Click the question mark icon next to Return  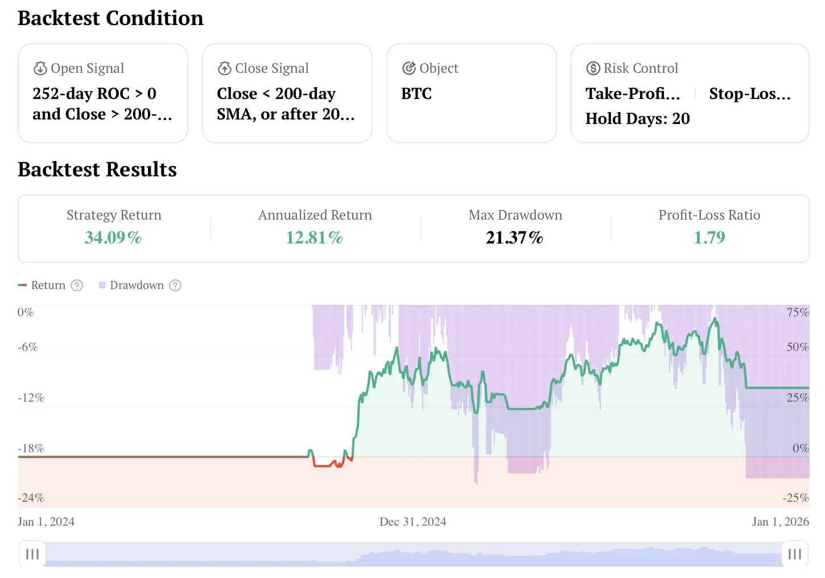click(x=76, y=285)
